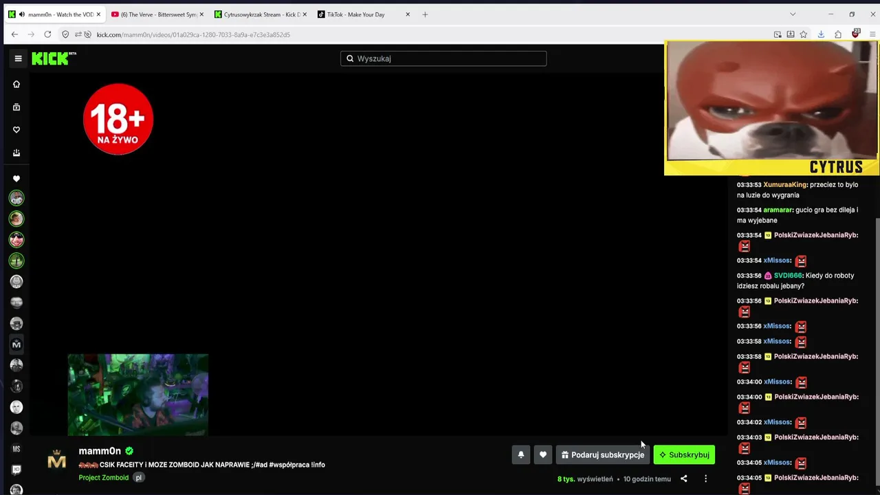Close the Cytrusowykrzak Stream tab

click(x=305, y=14)
